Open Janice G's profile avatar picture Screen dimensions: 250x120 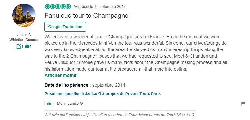[x=24, y=15]
